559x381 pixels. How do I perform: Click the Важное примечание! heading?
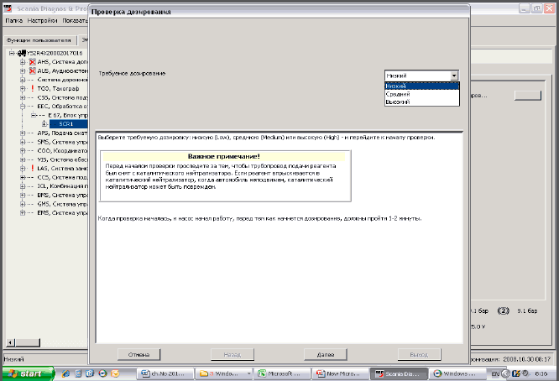(x=224, y=156)
